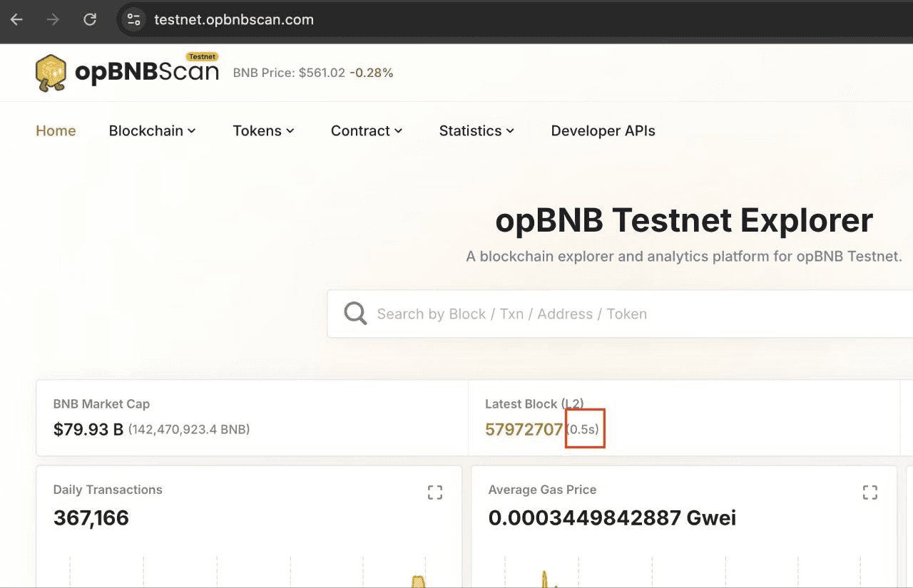Reload the page with the refresh icon

click(90, 19)
